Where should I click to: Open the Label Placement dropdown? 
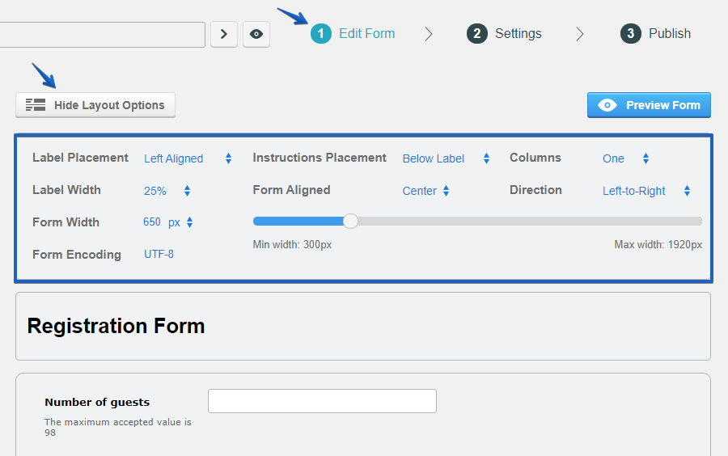[x=188, y=158]
